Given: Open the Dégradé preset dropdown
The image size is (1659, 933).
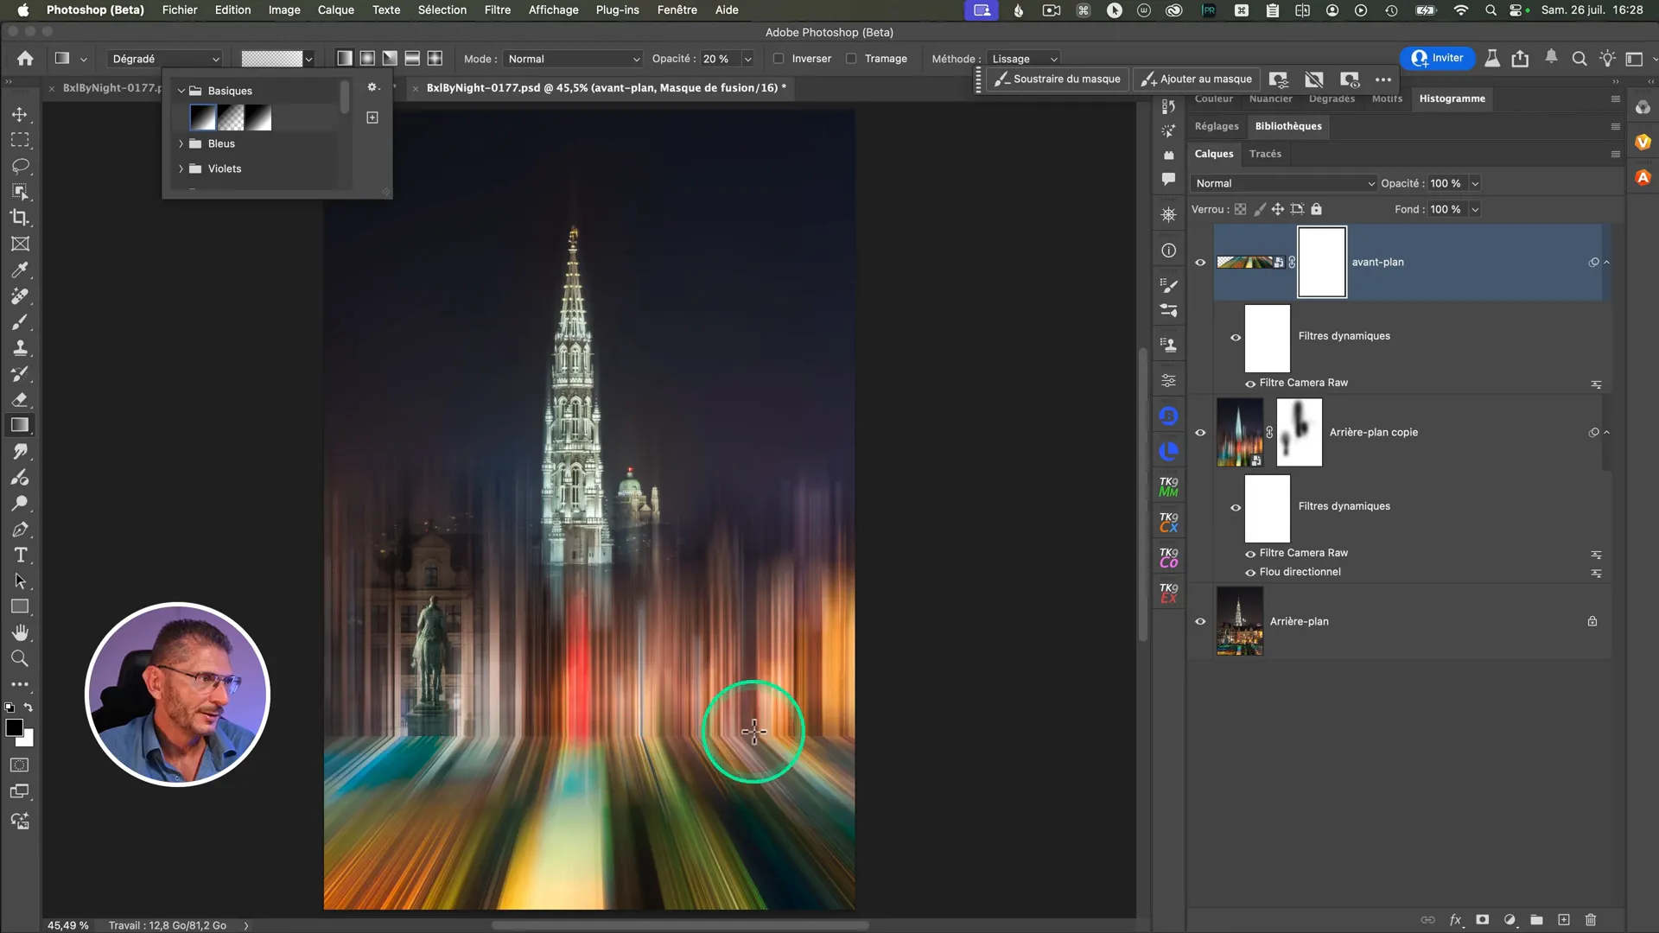Looking at the screenshot, I should pyautogui.click(x=164, y=59).
